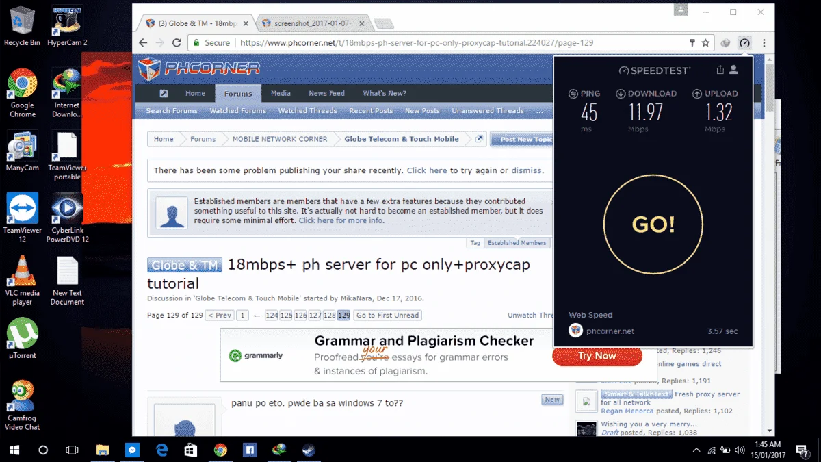Open Watched Threads sub-link
821x462 pixels.
pyautogui.click(x=307, y=111)
